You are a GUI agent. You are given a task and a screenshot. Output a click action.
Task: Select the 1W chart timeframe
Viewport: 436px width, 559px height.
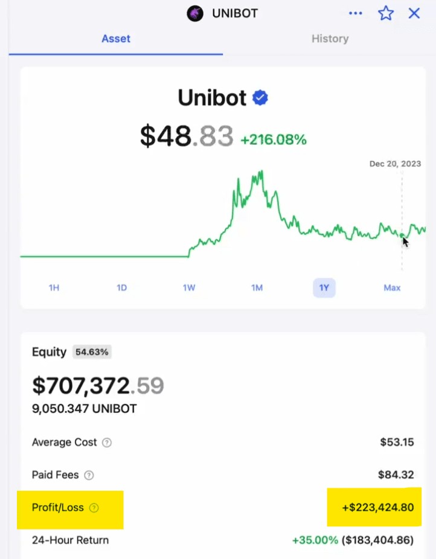click(189, 288)
